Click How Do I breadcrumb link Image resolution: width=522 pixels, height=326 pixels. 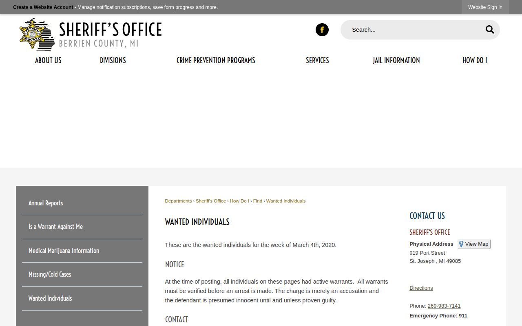239,201
